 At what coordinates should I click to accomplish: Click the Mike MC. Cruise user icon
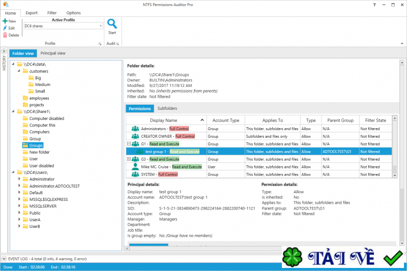tap(135, 167)
